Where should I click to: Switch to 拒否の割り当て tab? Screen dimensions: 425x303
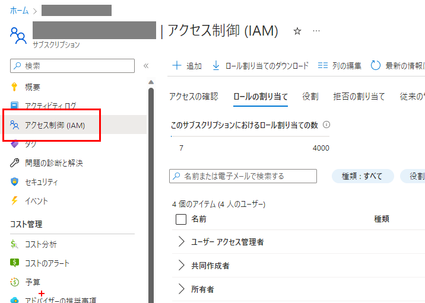[359, 97]
